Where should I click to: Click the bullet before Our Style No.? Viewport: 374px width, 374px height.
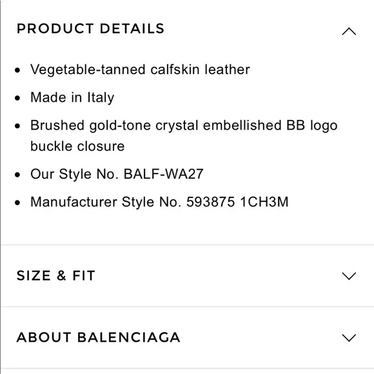(17, 175)
